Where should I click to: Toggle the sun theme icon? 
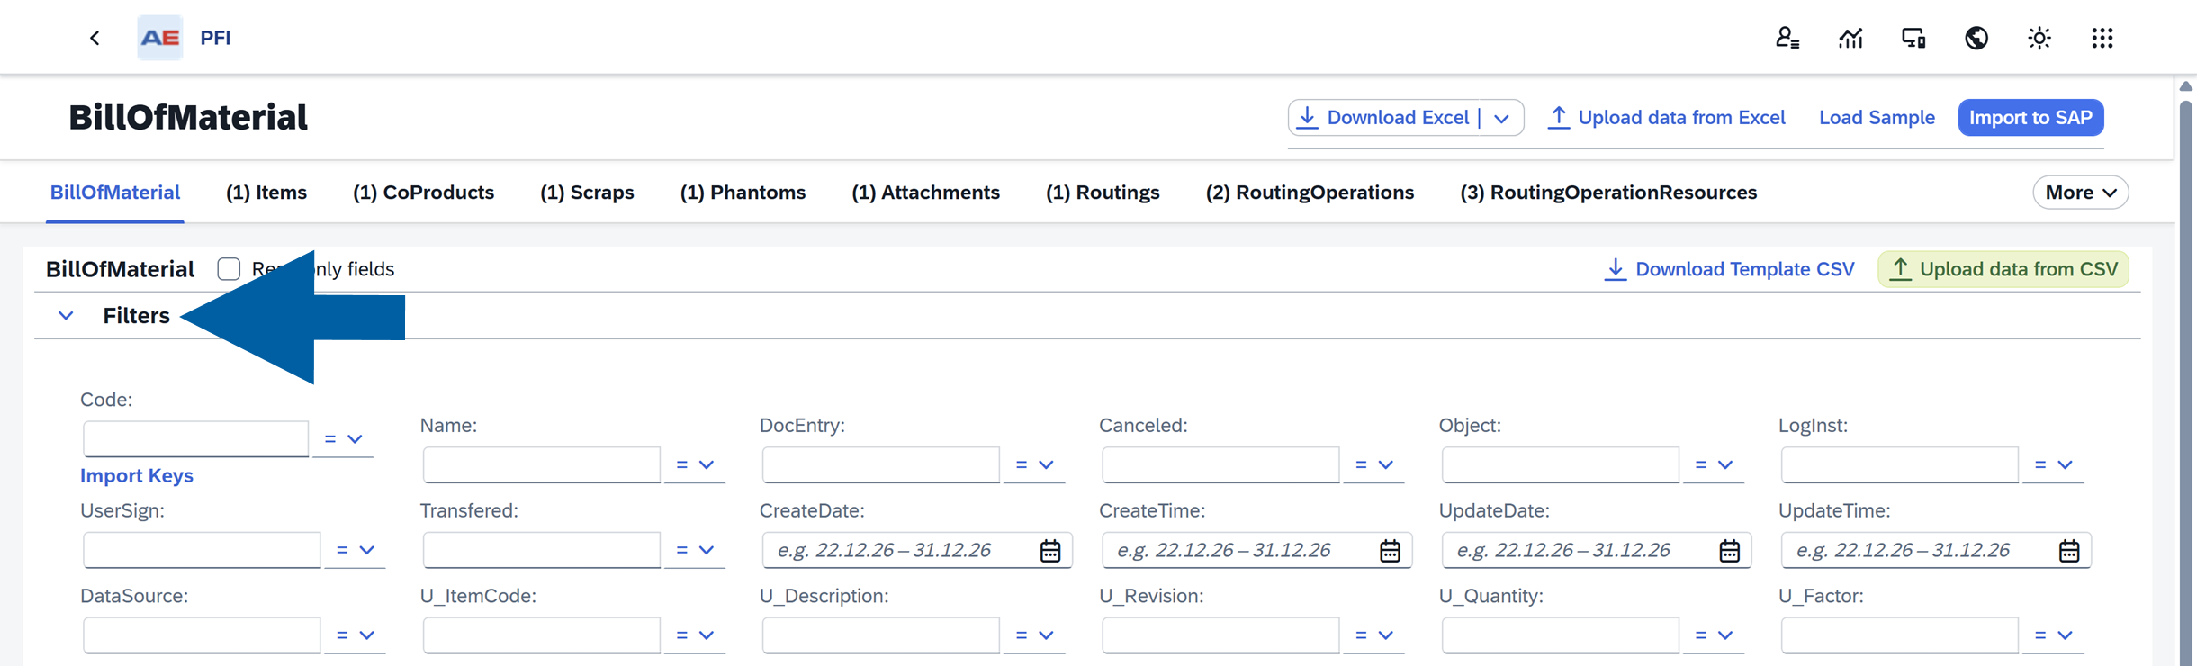2039,38
